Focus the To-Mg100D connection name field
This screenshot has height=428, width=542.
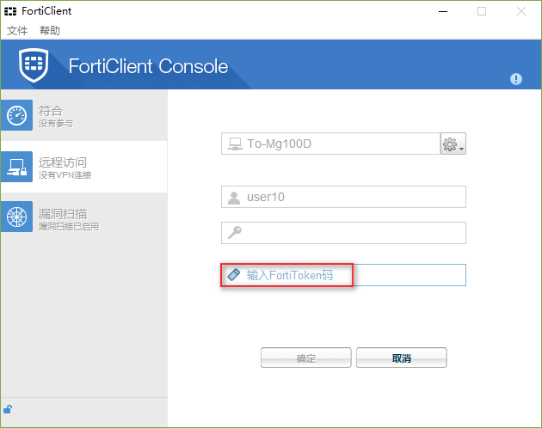pyautogui.click(x=331, y=144)
